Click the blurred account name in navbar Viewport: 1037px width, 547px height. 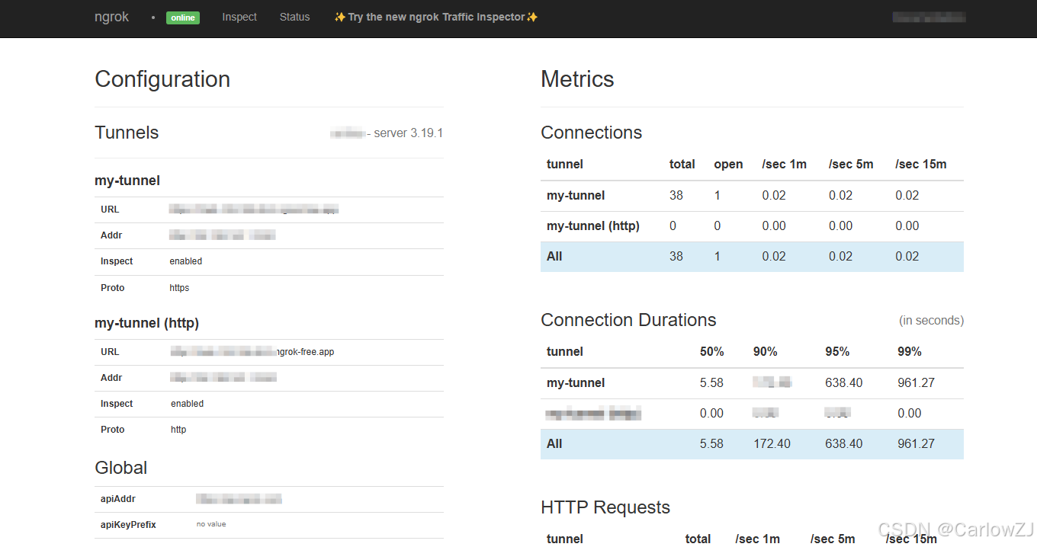(929, 17)
